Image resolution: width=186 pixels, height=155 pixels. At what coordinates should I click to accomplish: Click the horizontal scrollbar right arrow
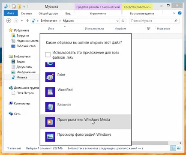tap(180, 143)
